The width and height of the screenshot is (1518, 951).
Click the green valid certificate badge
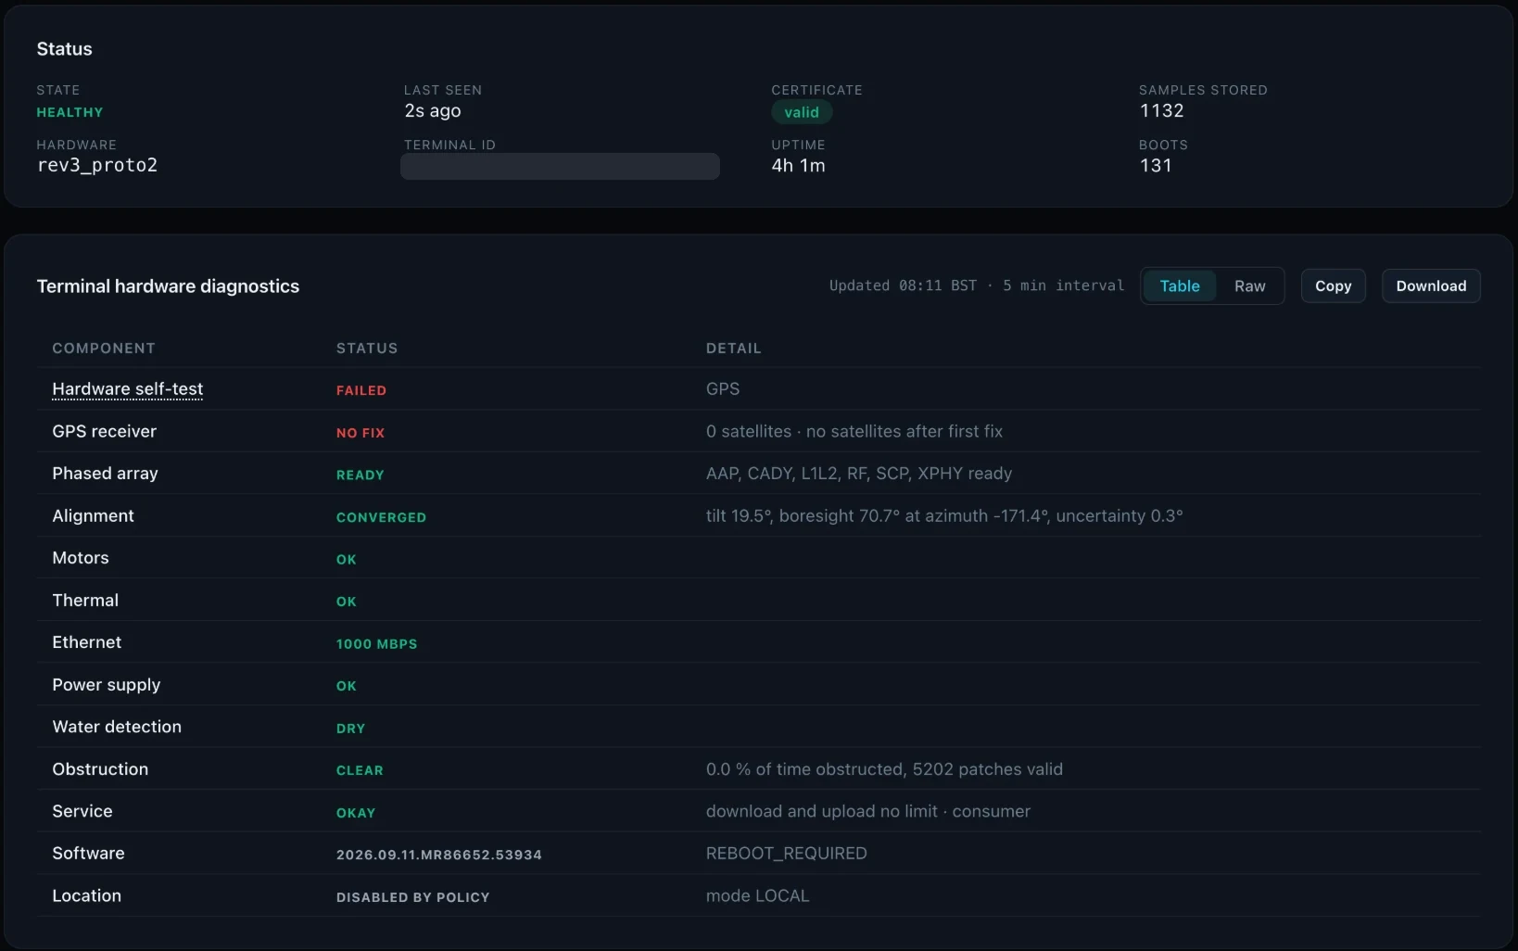pyautogui.click(x=802, y=112)
